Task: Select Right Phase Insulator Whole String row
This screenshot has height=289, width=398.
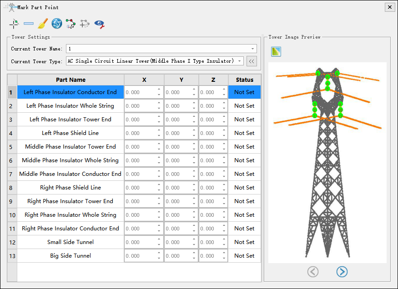Action: pos(71,215)
